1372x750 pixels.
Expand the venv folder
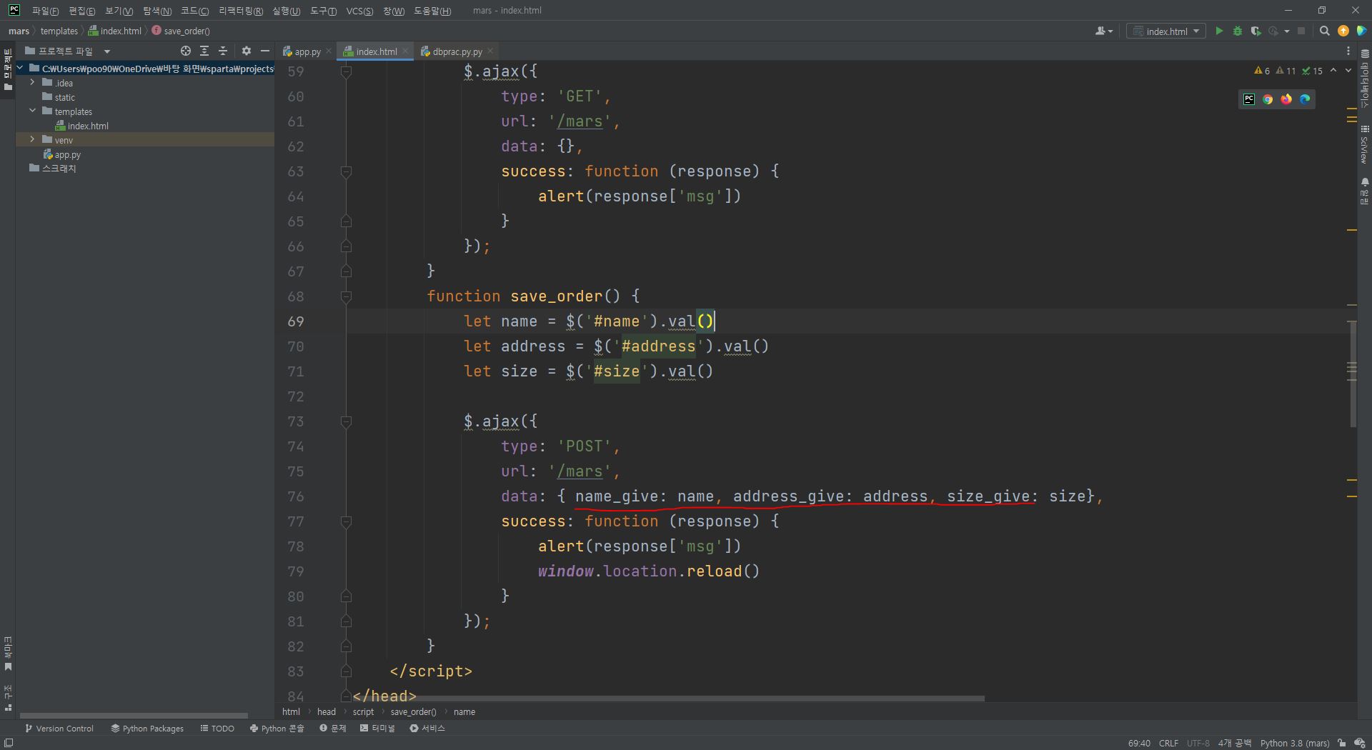point(32,140)
